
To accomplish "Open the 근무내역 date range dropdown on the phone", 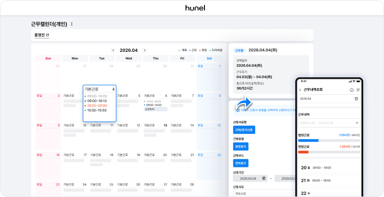I will [x=329, y=123].
